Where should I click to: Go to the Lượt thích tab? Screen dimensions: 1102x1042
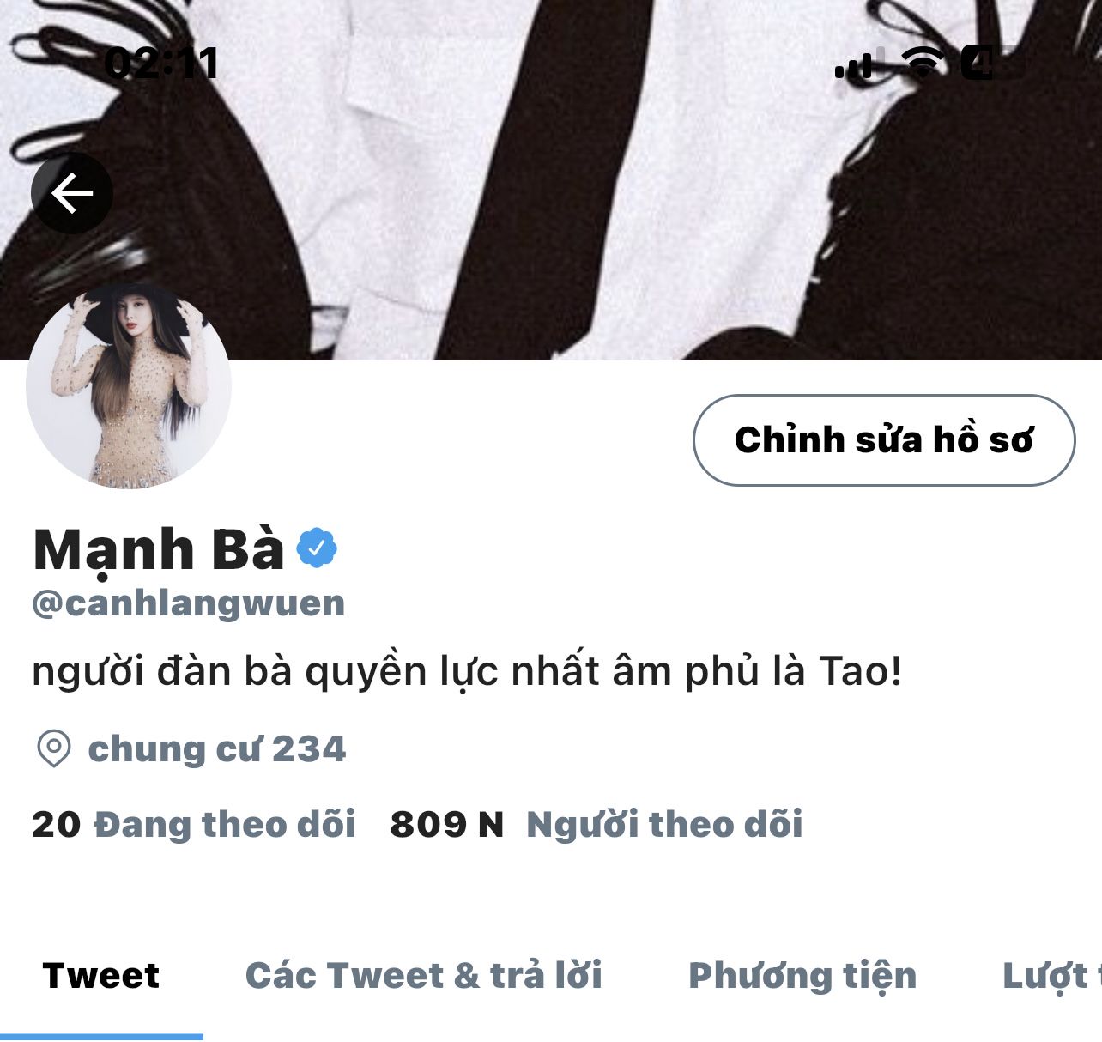pos(1052,976)
